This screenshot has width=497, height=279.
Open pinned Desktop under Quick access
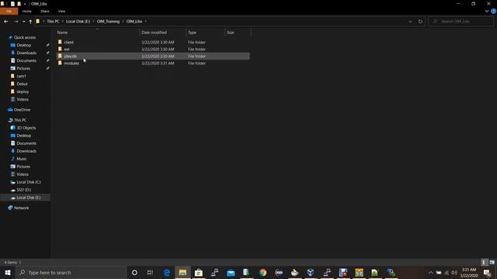[24, 45]
